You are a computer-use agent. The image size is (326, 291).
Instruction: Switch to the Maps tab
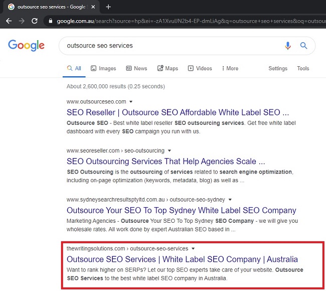point(168,68)
